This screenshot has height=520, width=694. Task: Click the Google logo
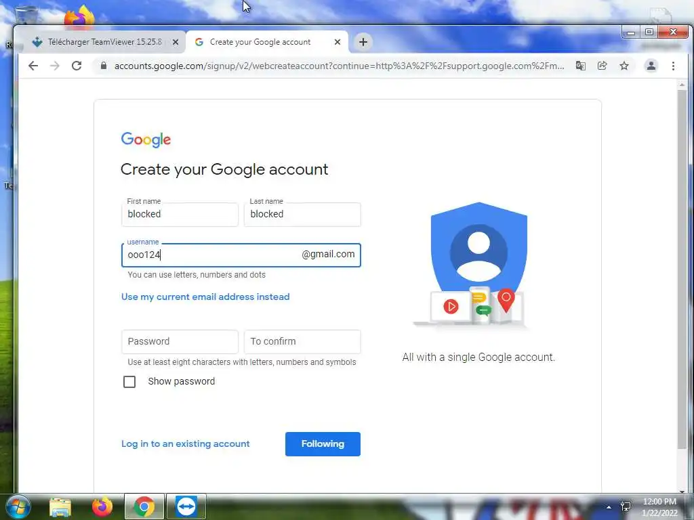click(x=146, y=139)
